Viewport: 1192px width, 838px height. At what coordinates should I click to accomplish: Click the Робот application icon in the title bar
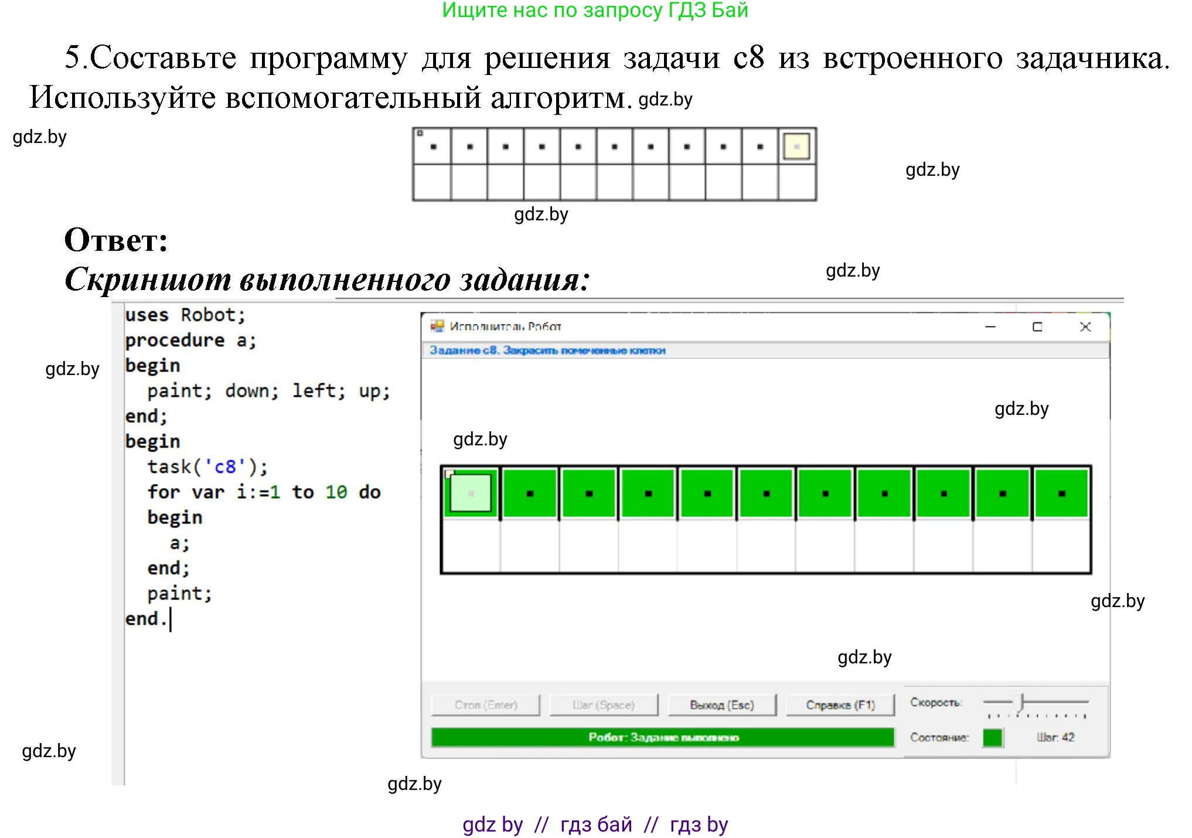pyautogui.click(x=438, y=326)
